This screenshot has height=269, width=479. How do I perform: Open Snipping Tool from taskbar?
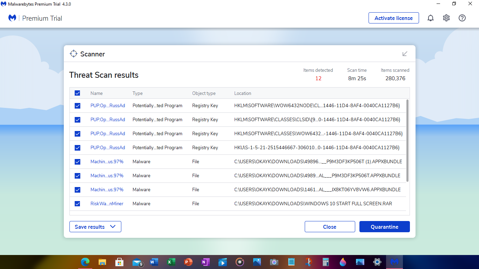pyautogui.click(x=309, y=262)
